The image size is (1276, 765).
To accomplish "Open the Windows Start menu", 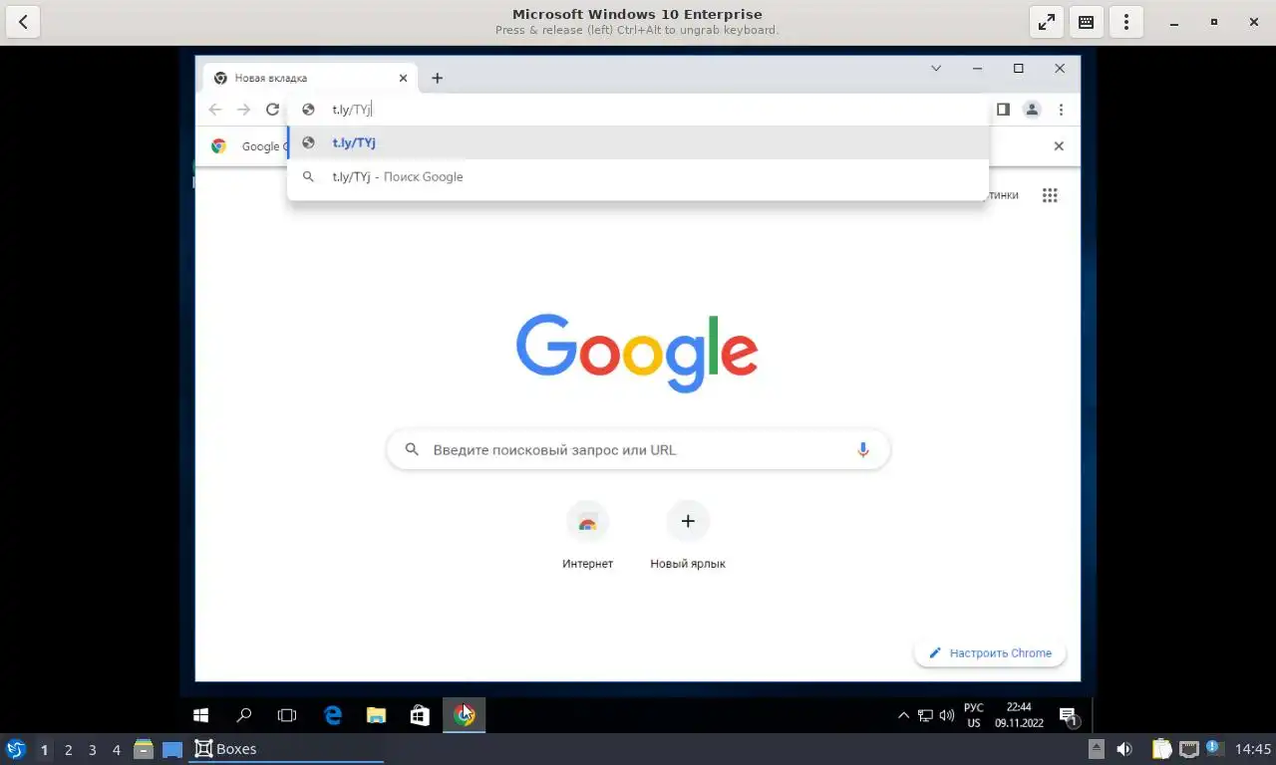I will [200, 715].
